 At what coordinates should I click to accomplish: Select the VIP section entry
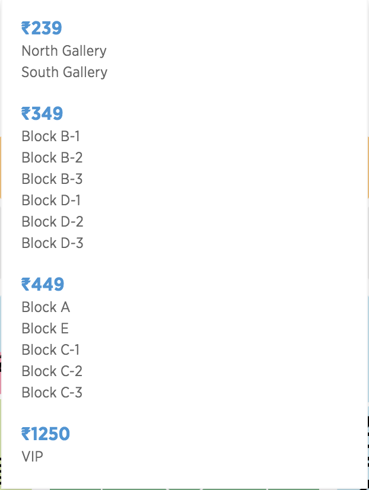(32, 457)
